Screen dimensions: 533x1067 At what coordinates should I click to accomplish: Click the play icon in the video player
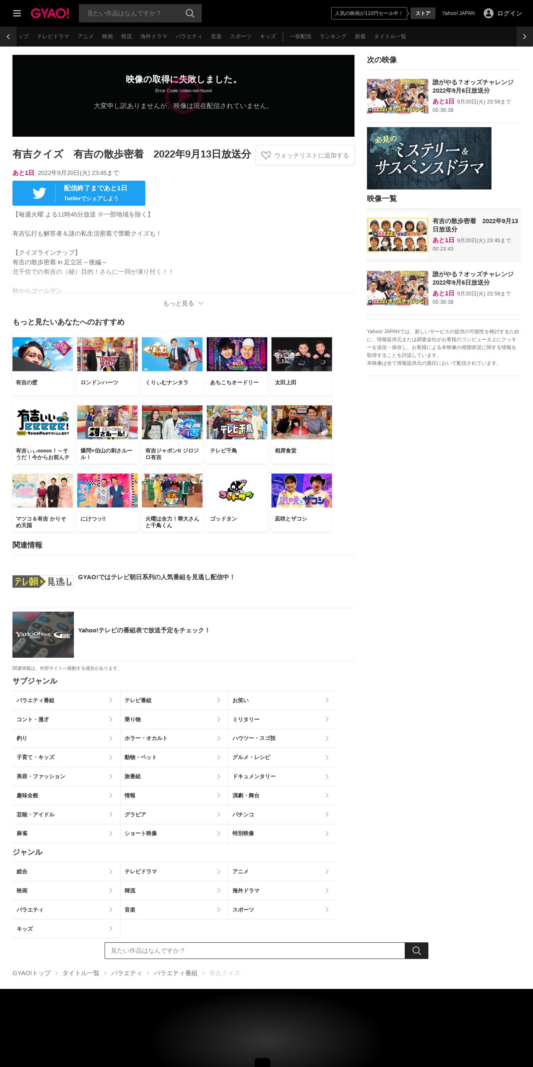click(x=183, y=96)
